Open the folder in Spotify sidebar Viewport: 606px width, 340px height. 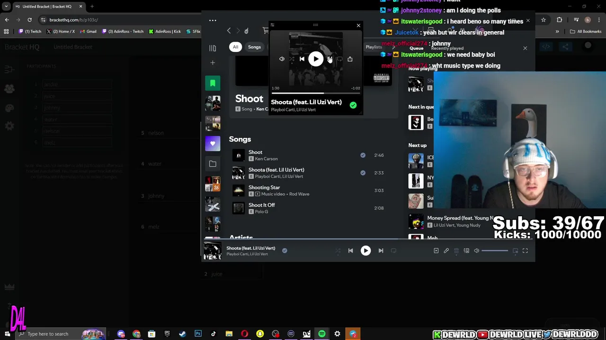(x=213, y=164)
